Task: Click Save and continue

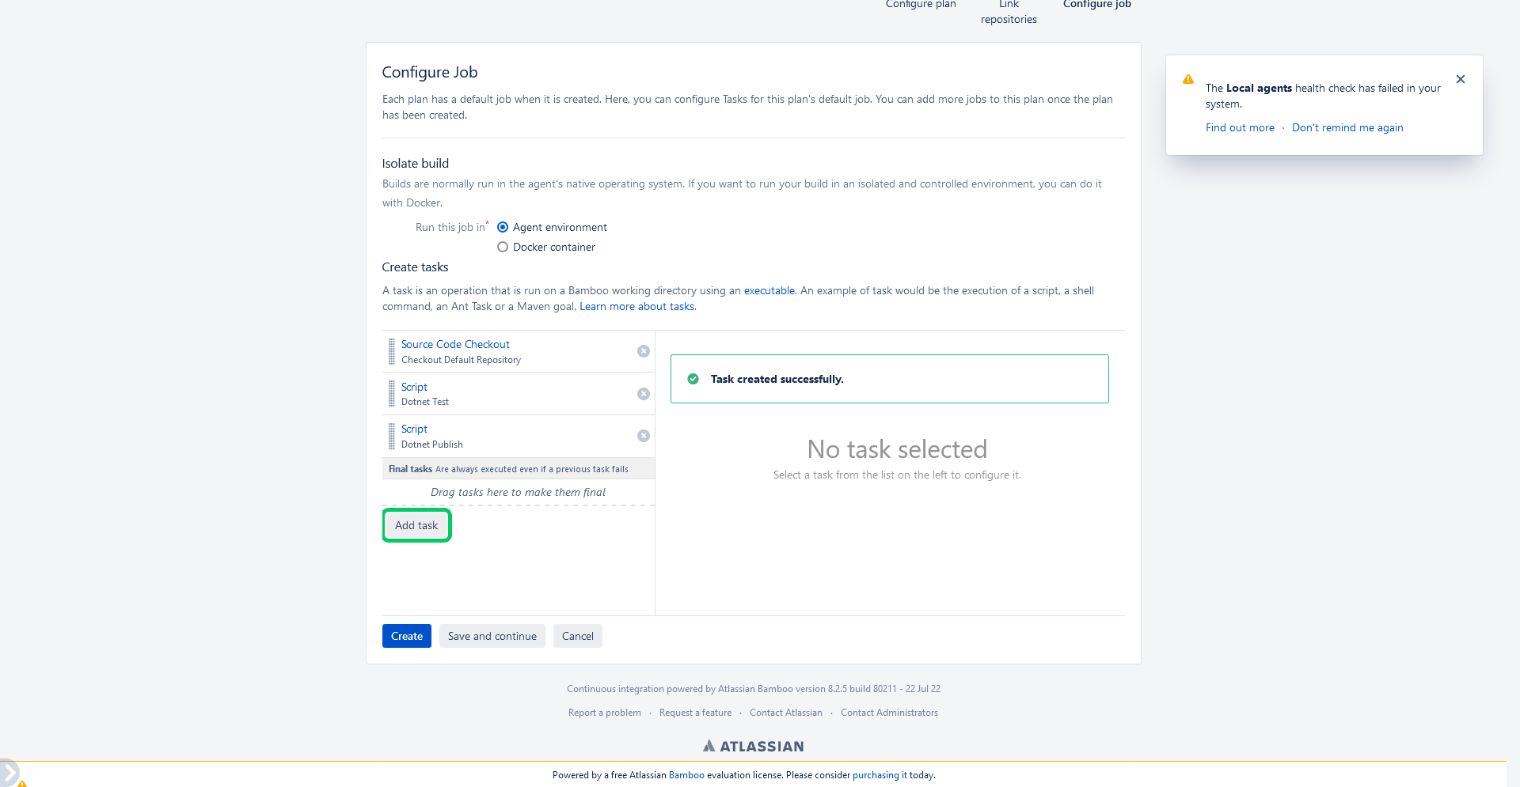Action: (492, 636)
